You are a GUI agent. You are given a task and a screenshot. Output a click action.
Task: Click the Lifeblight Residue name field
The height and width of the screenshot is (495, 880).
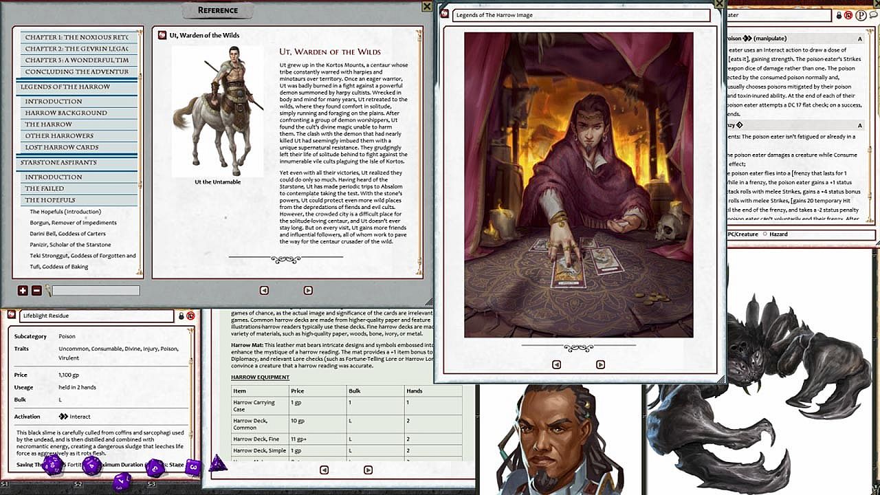[96, 316]
